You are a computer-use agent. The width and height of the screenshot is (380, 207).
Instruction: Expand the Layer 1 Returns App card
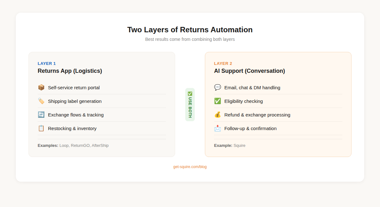102,104
